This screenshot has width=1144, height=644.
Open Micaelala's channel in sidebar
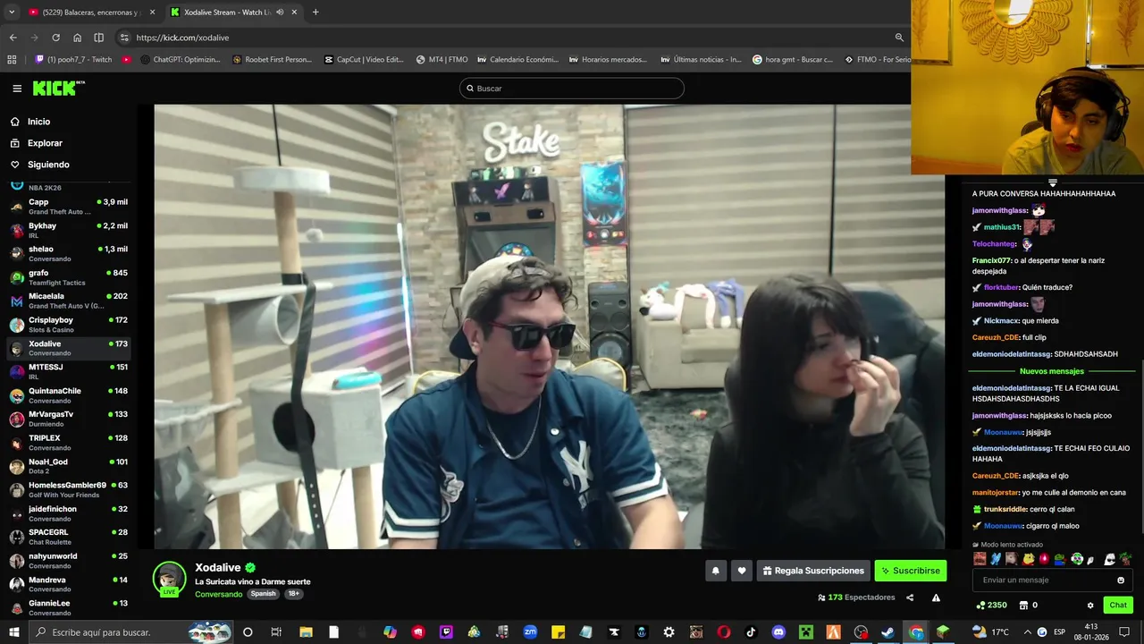(70, 301)
